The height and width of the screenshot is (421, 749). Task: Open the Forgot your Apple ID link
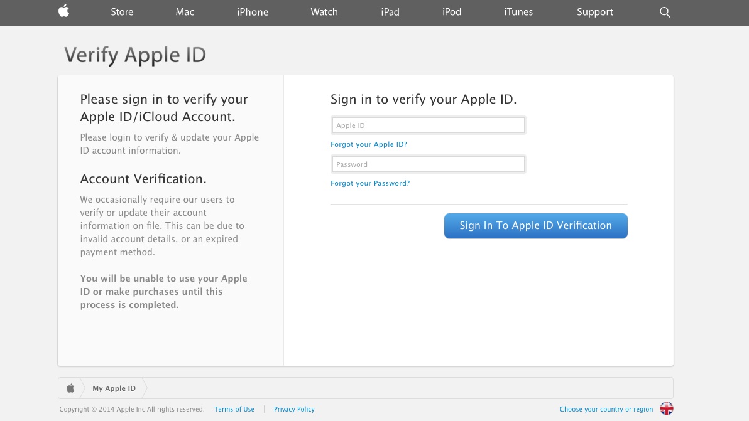[369, 144]
